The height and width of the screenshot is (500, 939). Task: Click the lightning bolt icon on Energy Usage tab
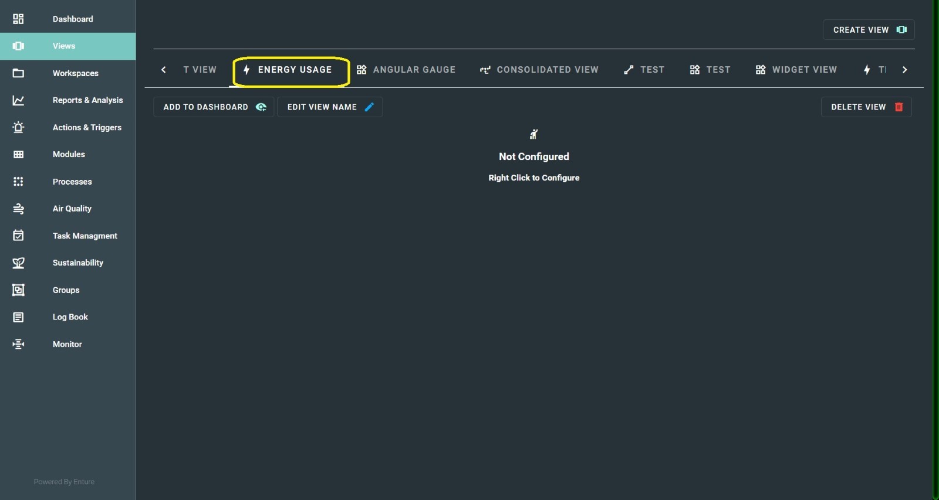click(x=246, y=70)
